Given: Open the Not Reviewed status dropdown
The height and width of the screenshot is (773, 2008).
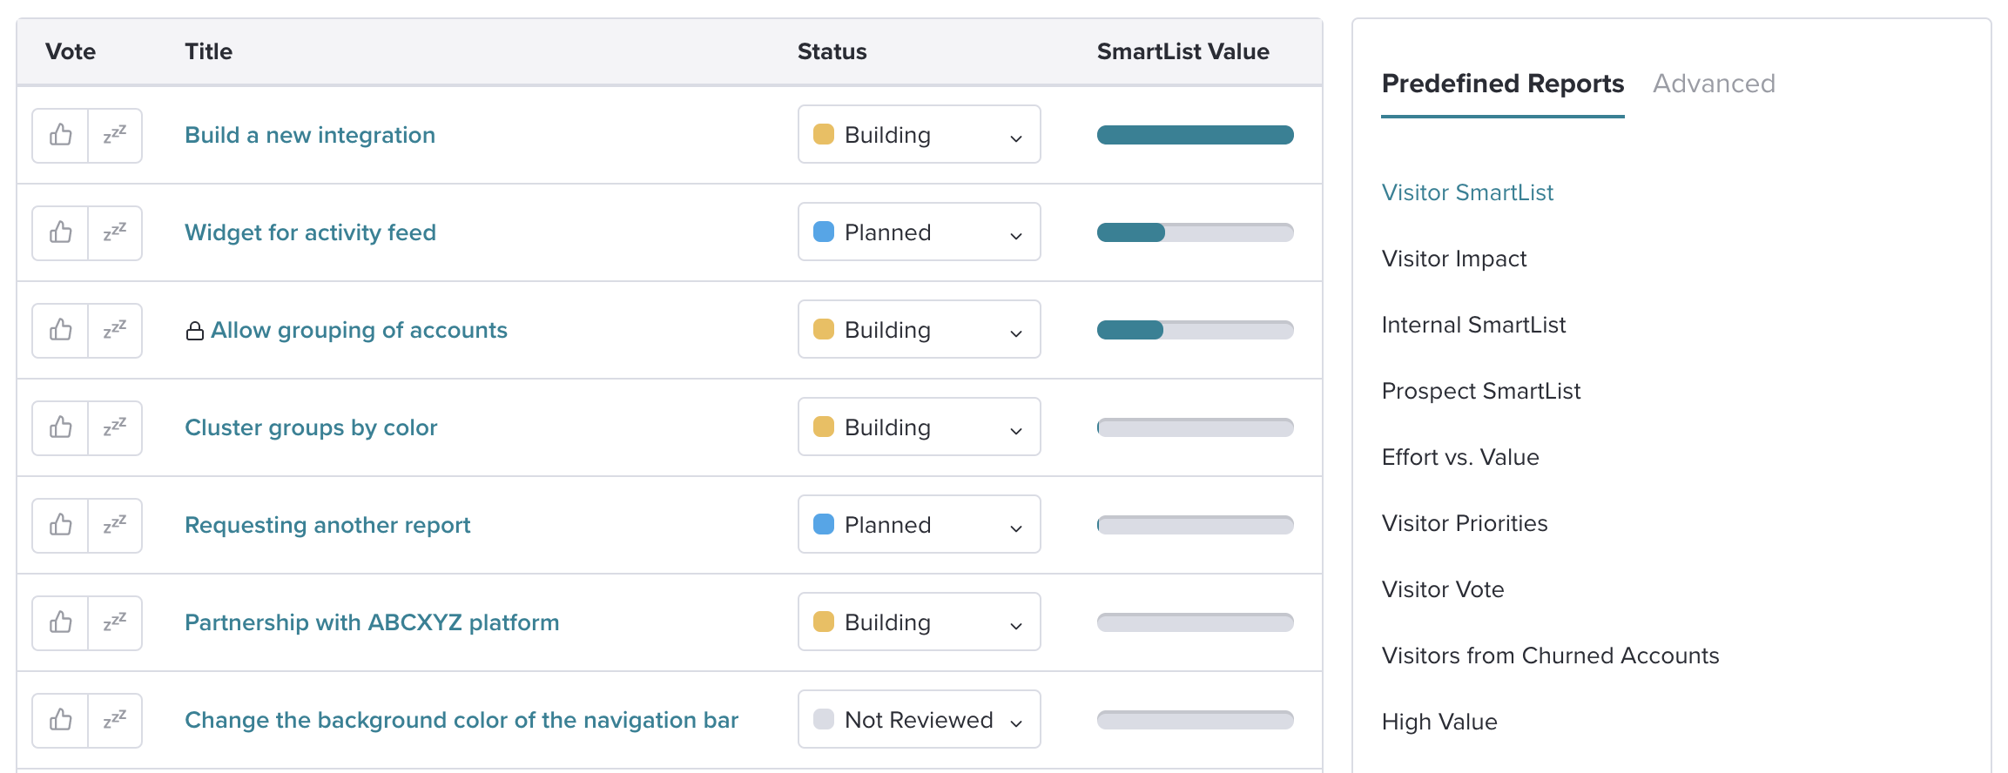Looking at the screenshot, I should click(x=919, y=719).
